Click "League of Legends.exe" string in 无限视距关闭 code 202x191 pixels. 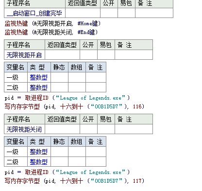(x=91, y=172)
